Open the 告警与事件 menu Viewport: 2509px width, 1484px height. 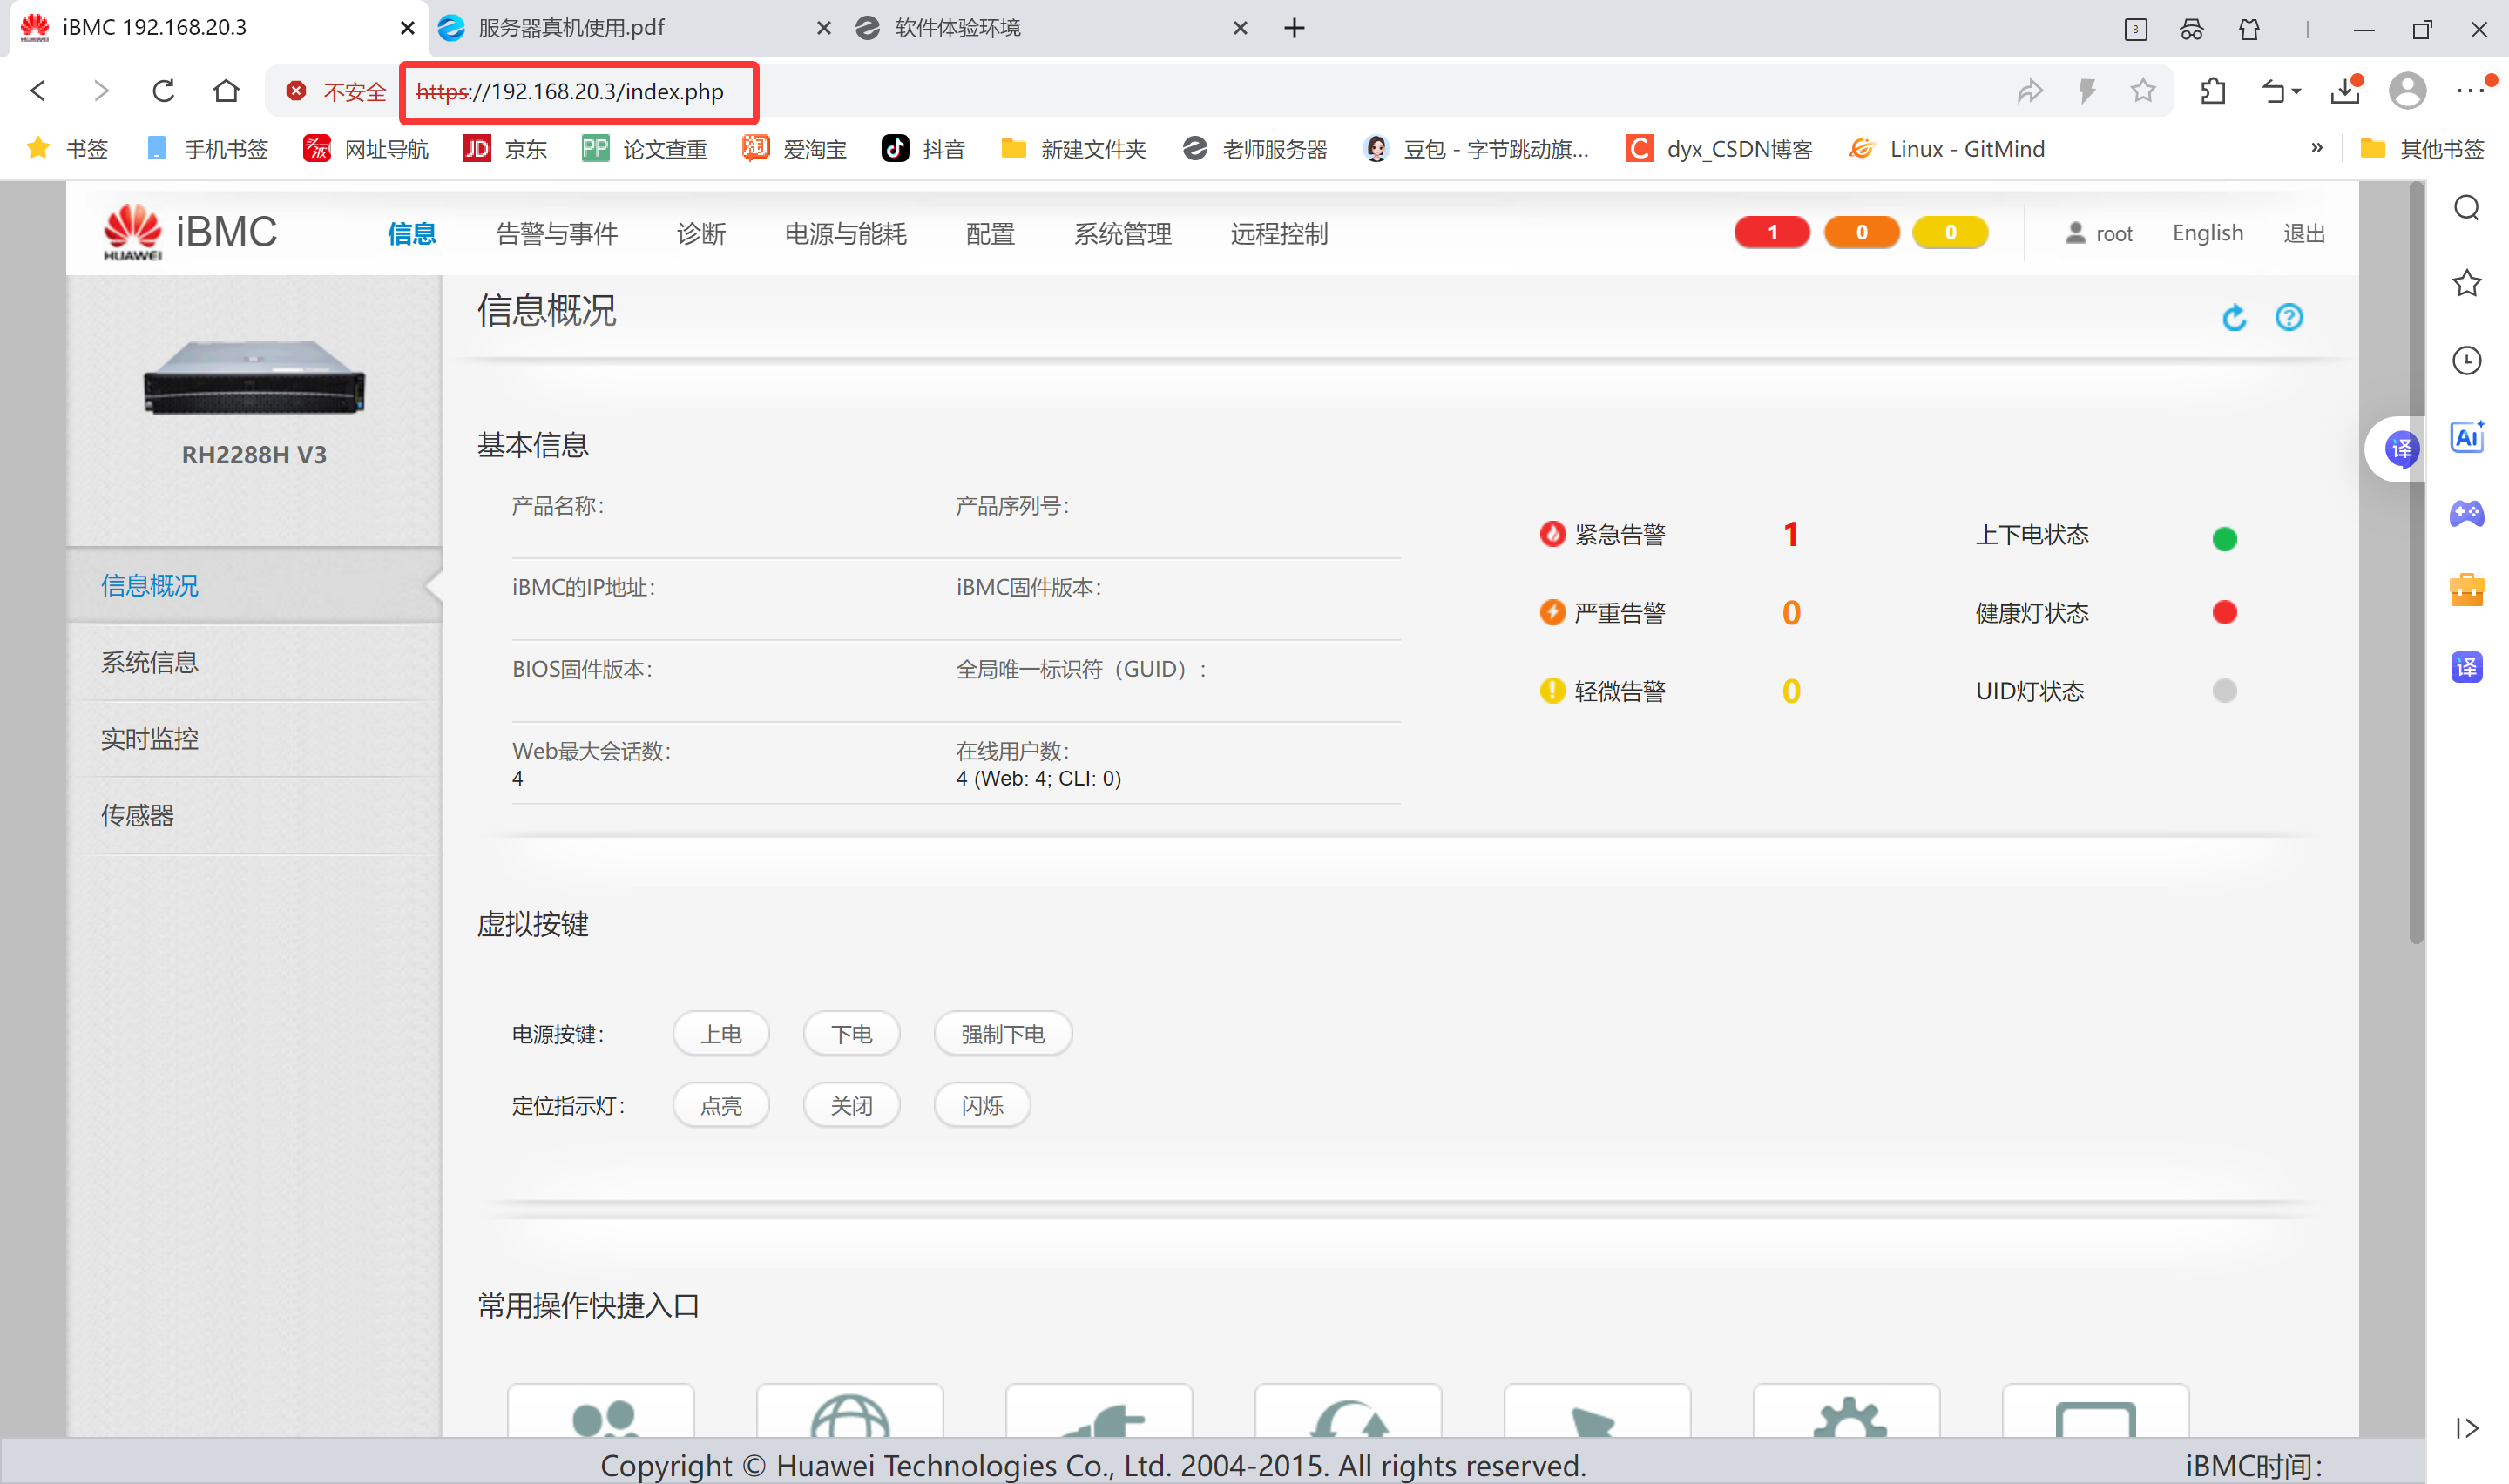tap(557, 234)
